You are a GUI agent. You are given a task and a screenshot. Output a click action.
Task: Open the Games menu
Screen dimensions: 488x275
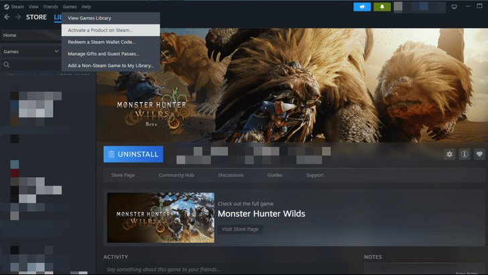70,7
